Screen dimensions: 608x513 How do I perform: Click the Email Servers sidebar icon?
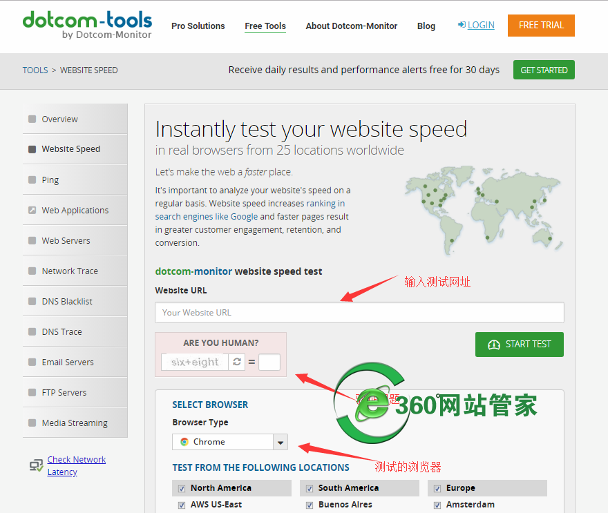pyautogui.click(x=32, y=362)
